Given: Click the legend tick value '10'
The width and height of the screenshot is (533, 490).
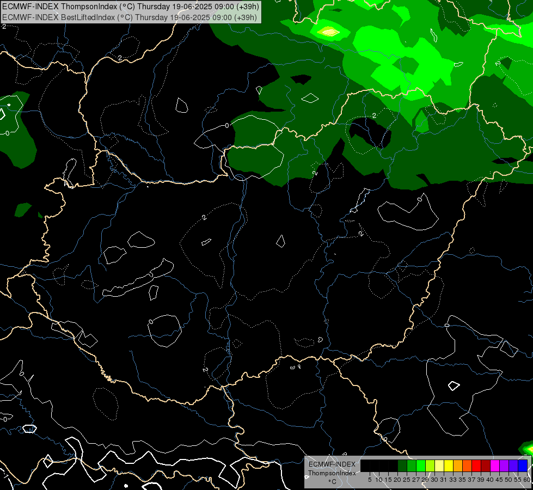Looking at the screenshot, I should (379, 480).
